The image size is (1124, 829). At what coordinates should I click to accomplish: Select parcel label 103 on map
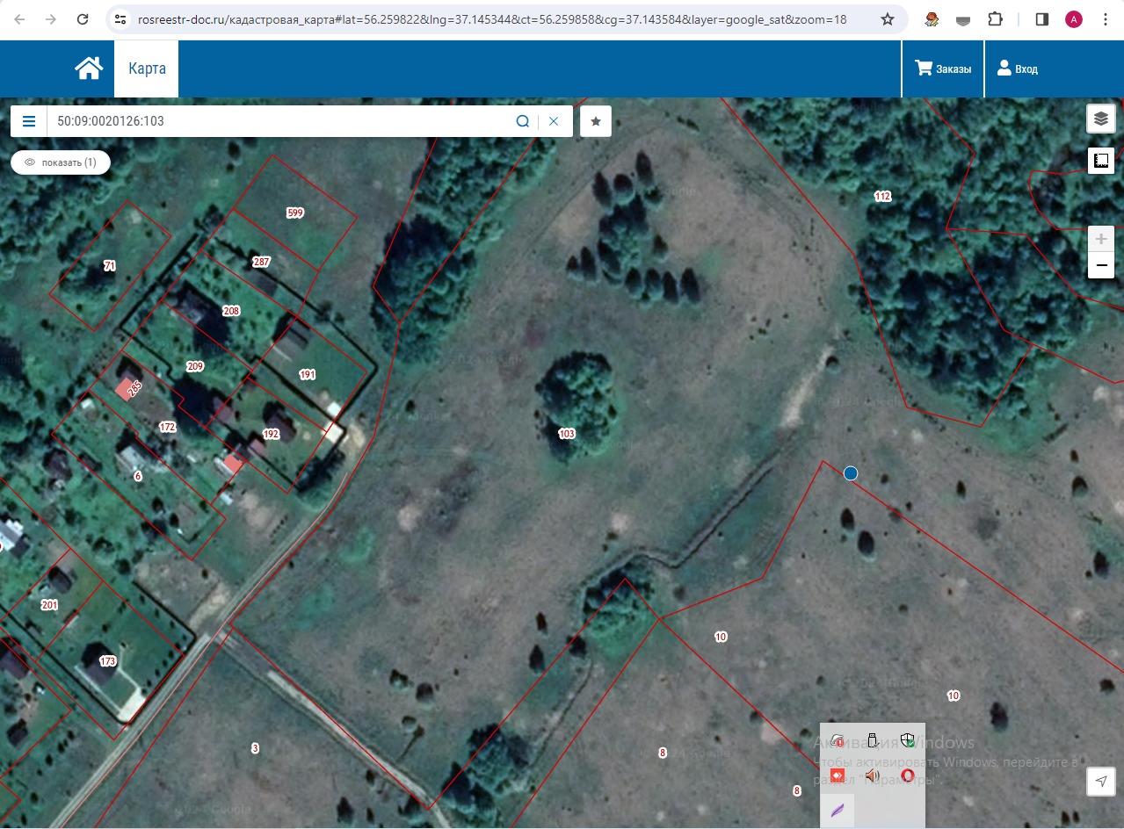click(x=567, y=434)
